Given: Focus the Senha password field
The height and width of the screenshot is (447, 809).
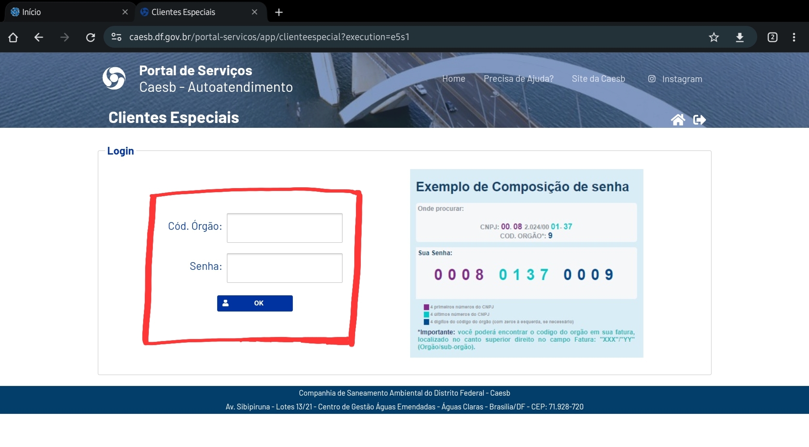Looking at the screenshot, I should (284, 268).
